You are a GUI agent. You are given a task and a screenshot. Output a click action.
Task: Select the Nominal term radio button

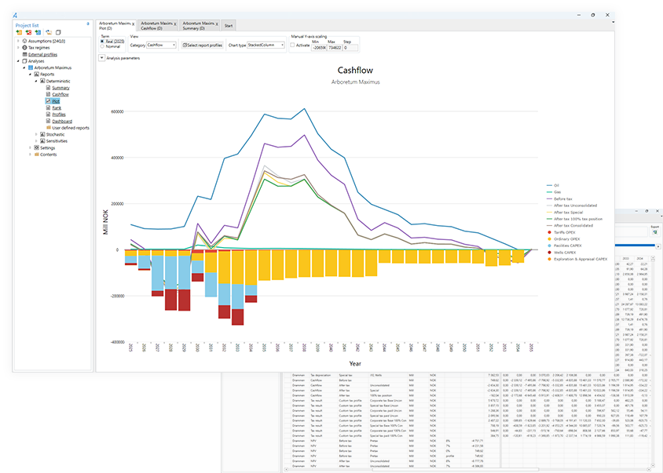pos(103,46)
